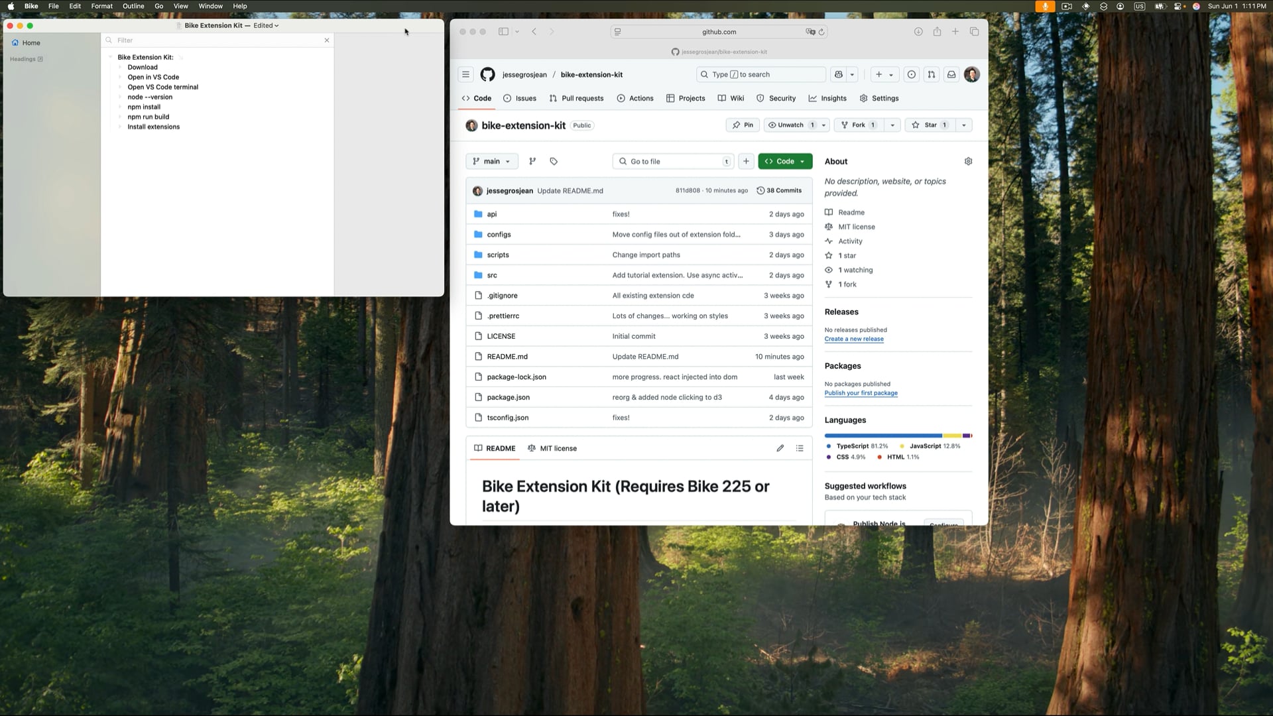
Task: Expand the Unwatch options arrow
Action: tap(824, 125)
